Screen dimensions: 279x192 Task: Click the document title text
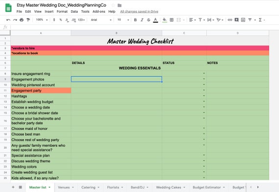61,5
